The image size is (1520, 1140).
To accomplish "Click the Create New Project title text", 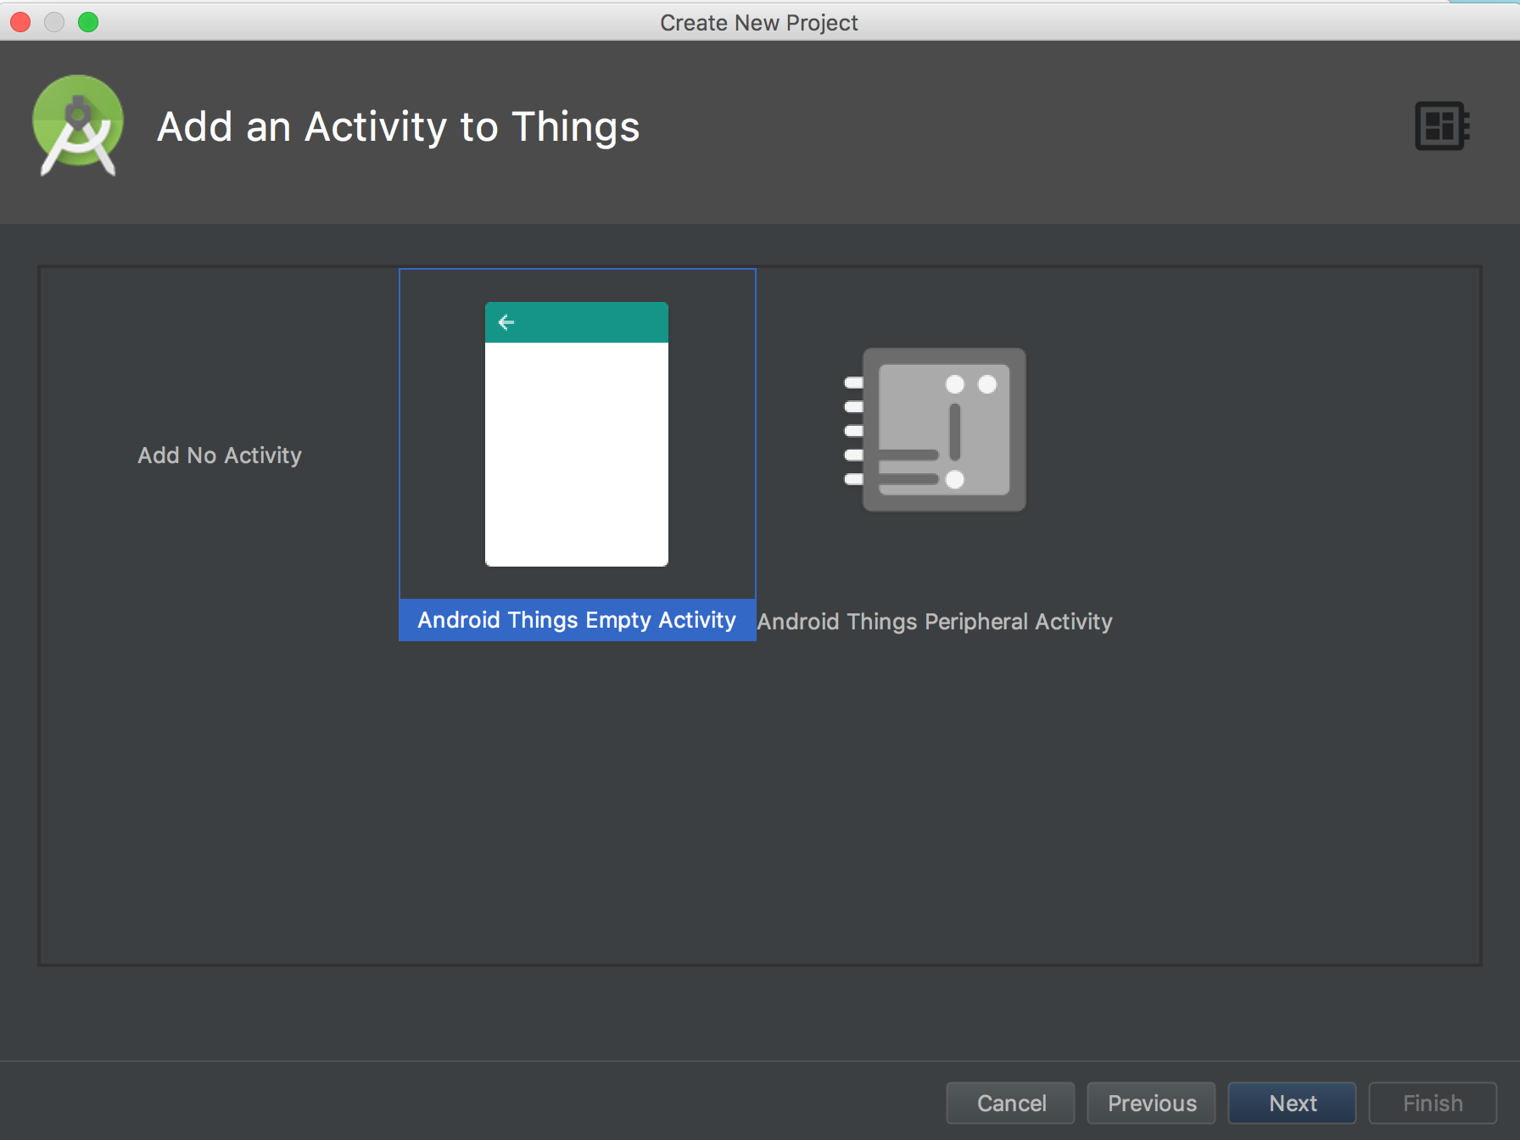I will [759, 23].
